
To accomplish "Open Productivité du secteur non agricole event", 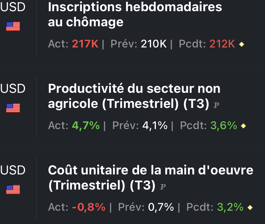I will pyautogui.click(x=134, y=96).
